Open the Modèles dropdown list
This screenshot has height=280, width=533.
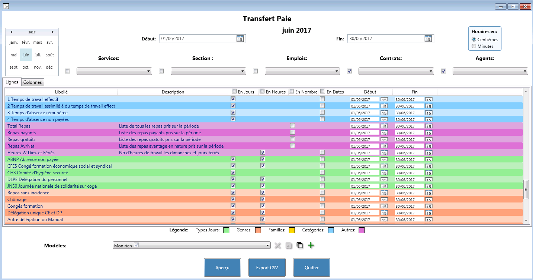pyautogui.click(x=192, y=246)
